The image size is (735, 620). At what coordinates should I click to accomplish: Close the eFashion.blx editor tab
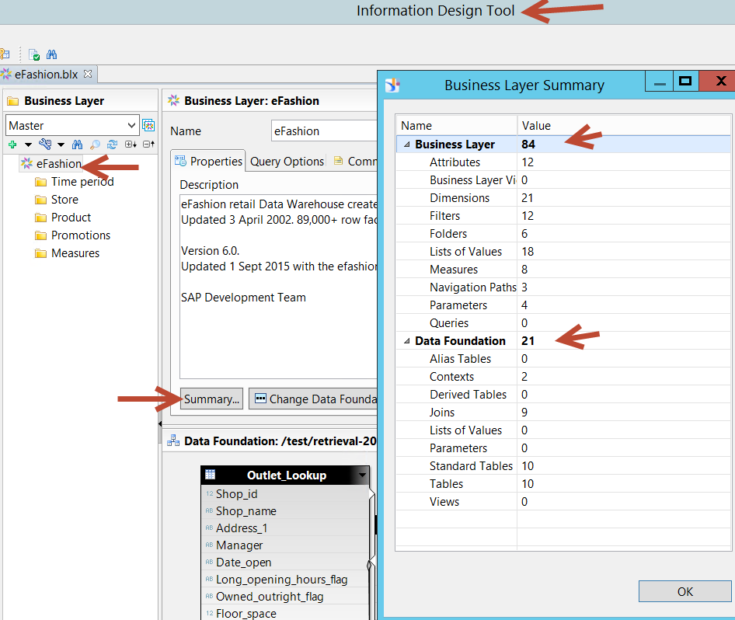coord(88,74)
